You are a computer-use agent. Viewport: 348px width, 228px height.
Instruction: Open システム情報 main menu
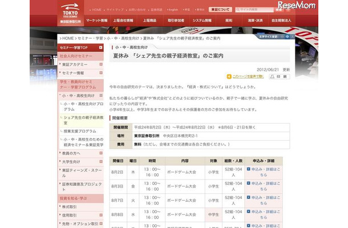[202, 21]
